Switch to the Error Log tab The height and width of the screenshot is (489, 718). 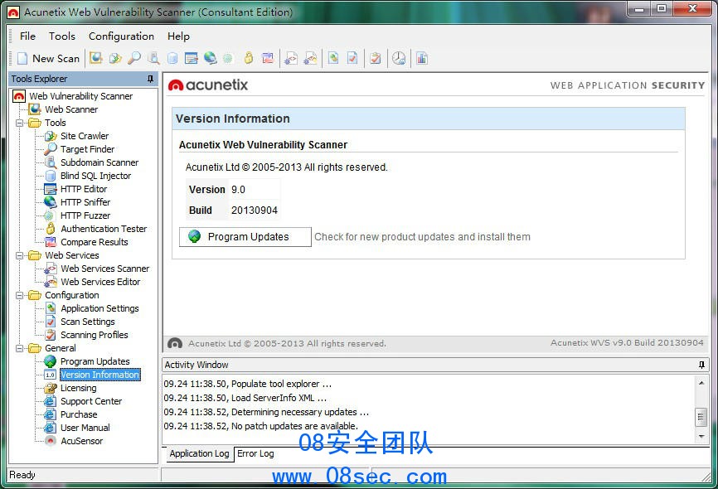click(255, 453)
